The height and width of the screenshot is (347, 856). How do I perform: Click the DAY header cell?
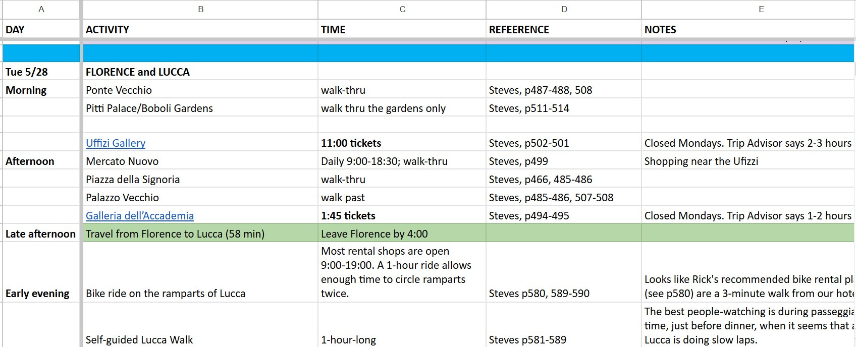[41, 29]
